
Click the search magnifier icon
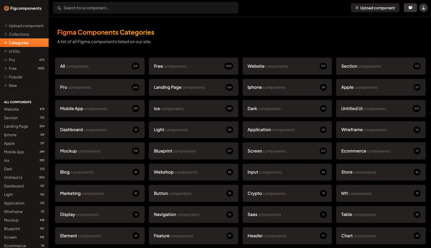pyautogui.click(x=59, y=8)
